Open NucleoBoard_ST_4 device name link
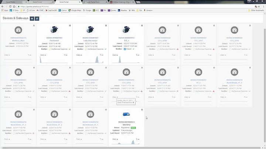Image resolution: width=266 pixels, height=149 pixels. (235, 83)
